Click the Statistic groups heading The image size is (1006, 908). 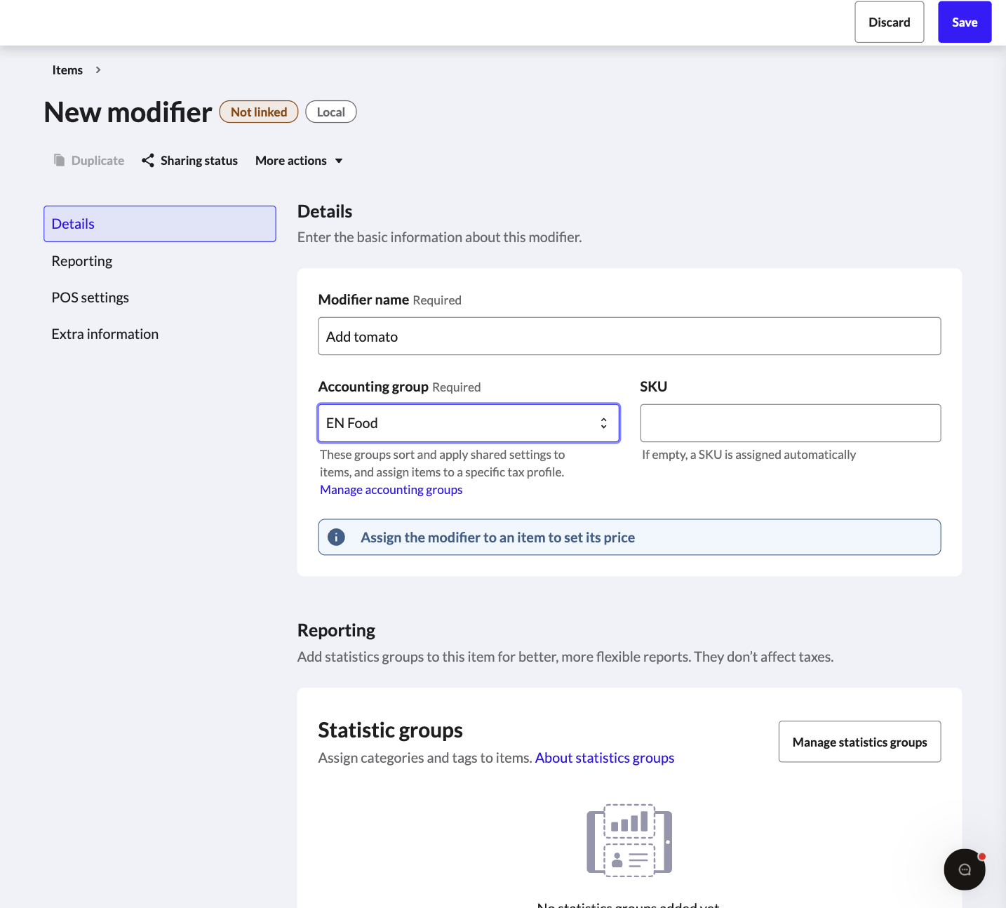[391, 730]
